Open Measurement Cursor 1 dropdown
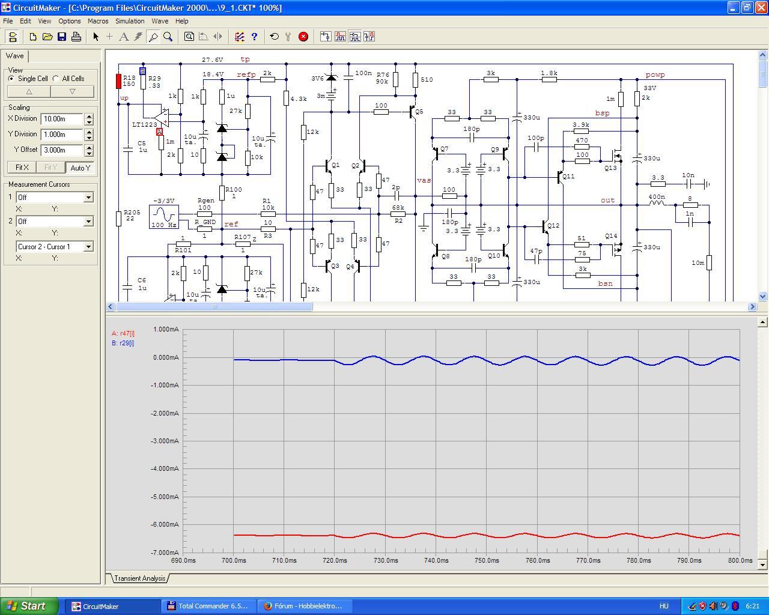 pyautogui.click(x=88, y=198)
